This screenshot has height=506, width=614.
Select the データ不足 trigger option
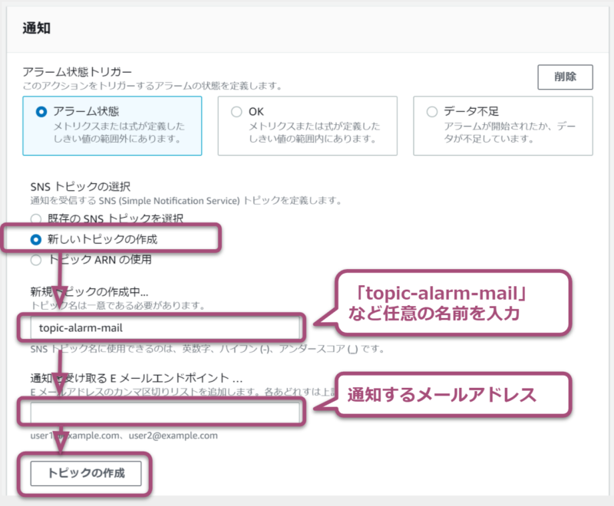click(431, 112)
